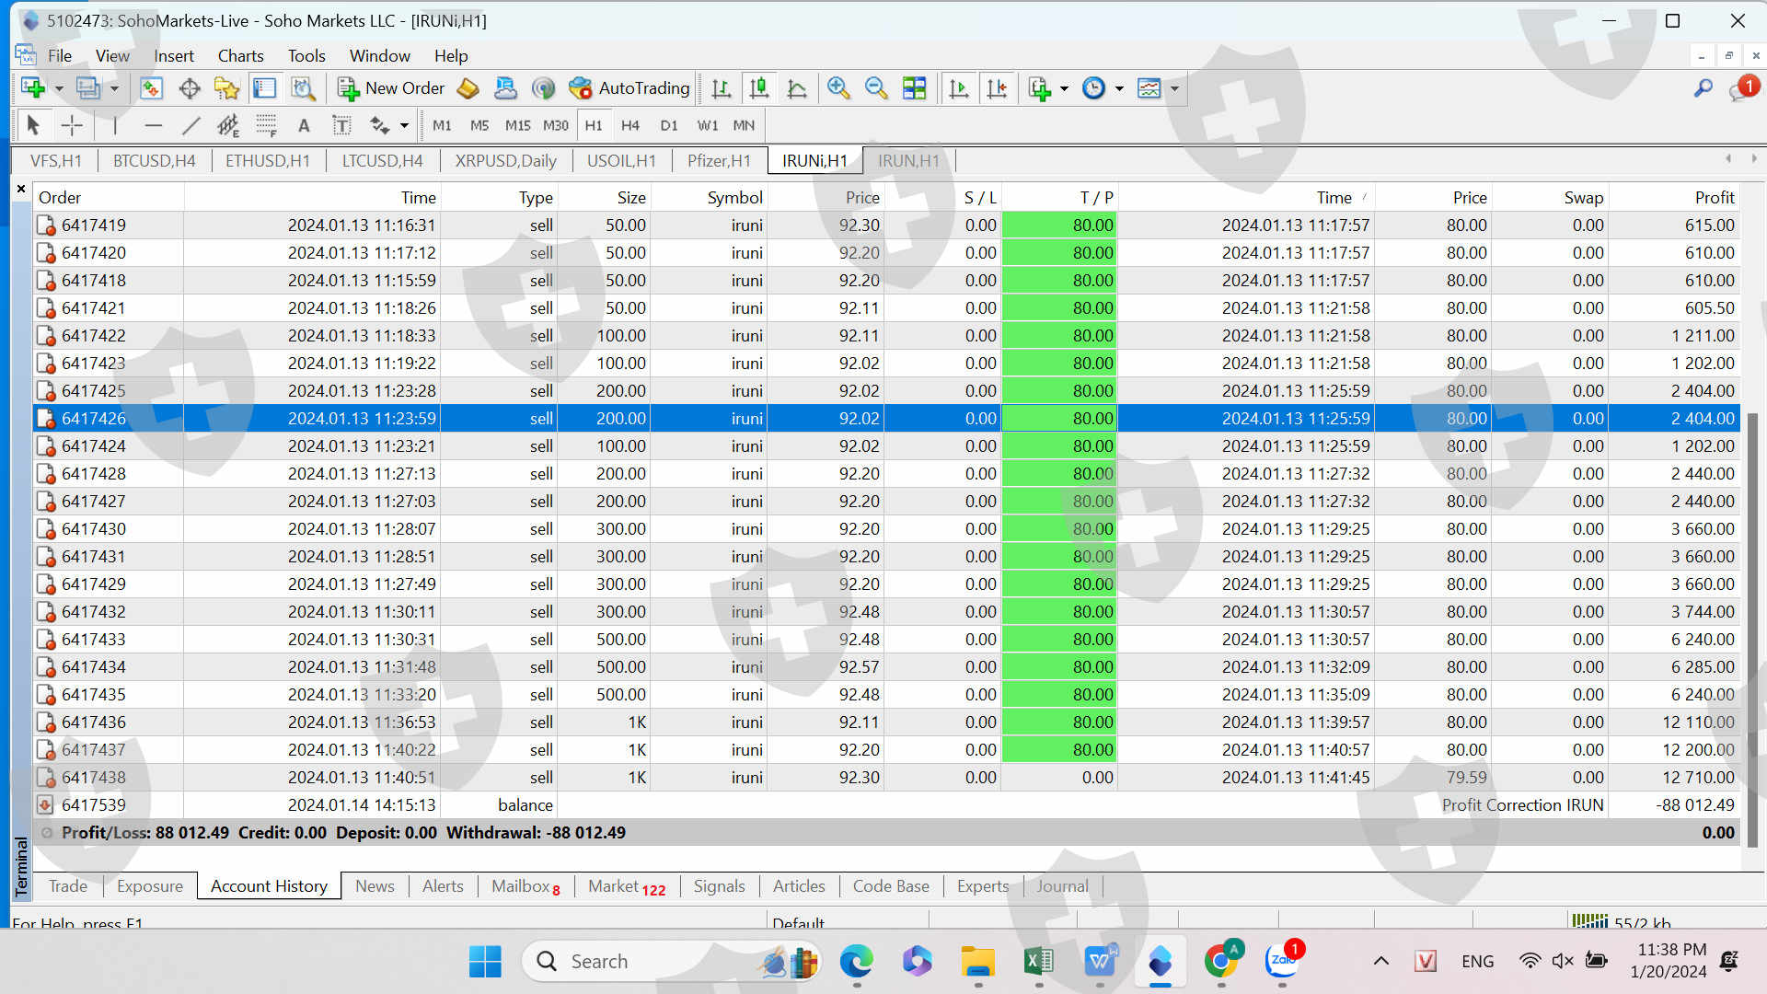Open the arrows objects dropdown
This screenshot has width=1767, height=994.
coord(404,125)
